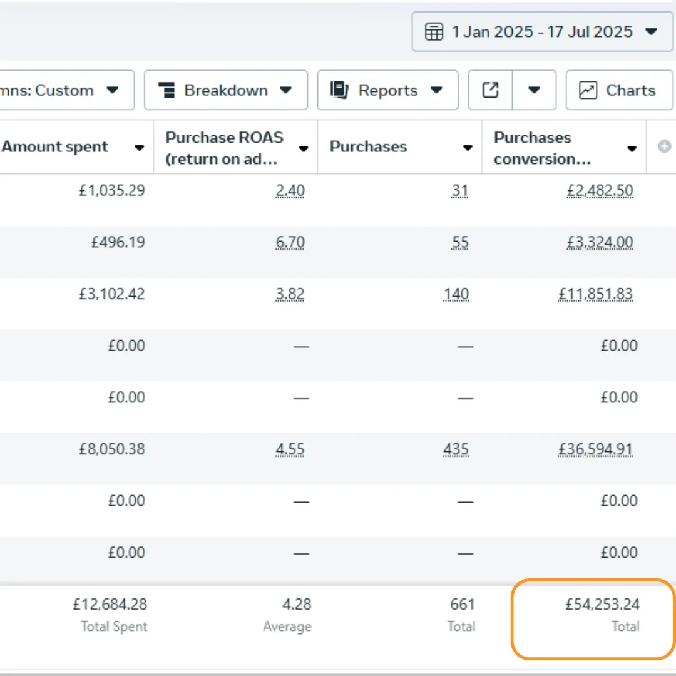Viewport: 676px width, 676px height.
Task: Open the date range picker 1 Jan 2025 - 17 Jul 2025
Action: pyautogui.click(x=542, y=31)
